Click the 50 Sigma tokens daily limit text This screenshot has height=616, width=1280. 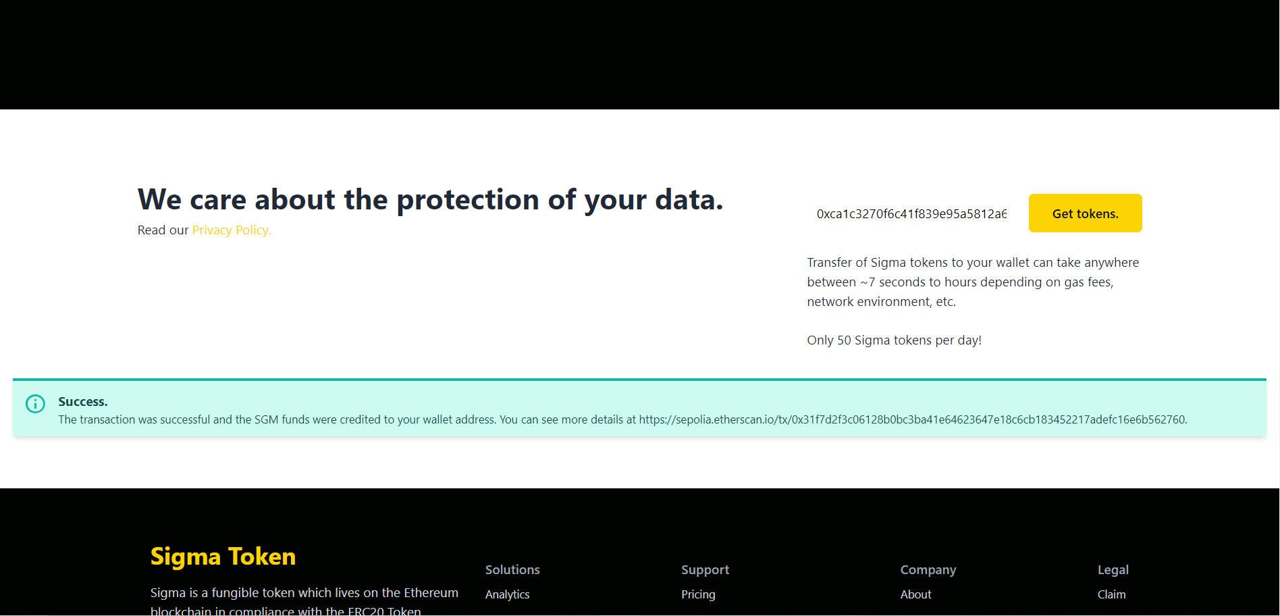coord(894,340)
